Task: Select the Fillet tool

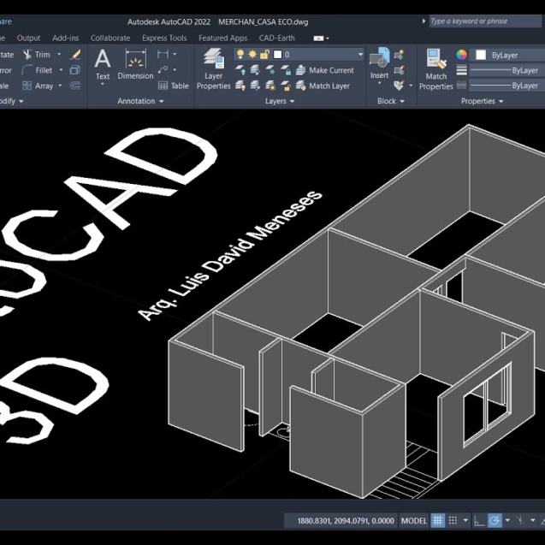Action: pyautogui.click(x=37, y=70)
